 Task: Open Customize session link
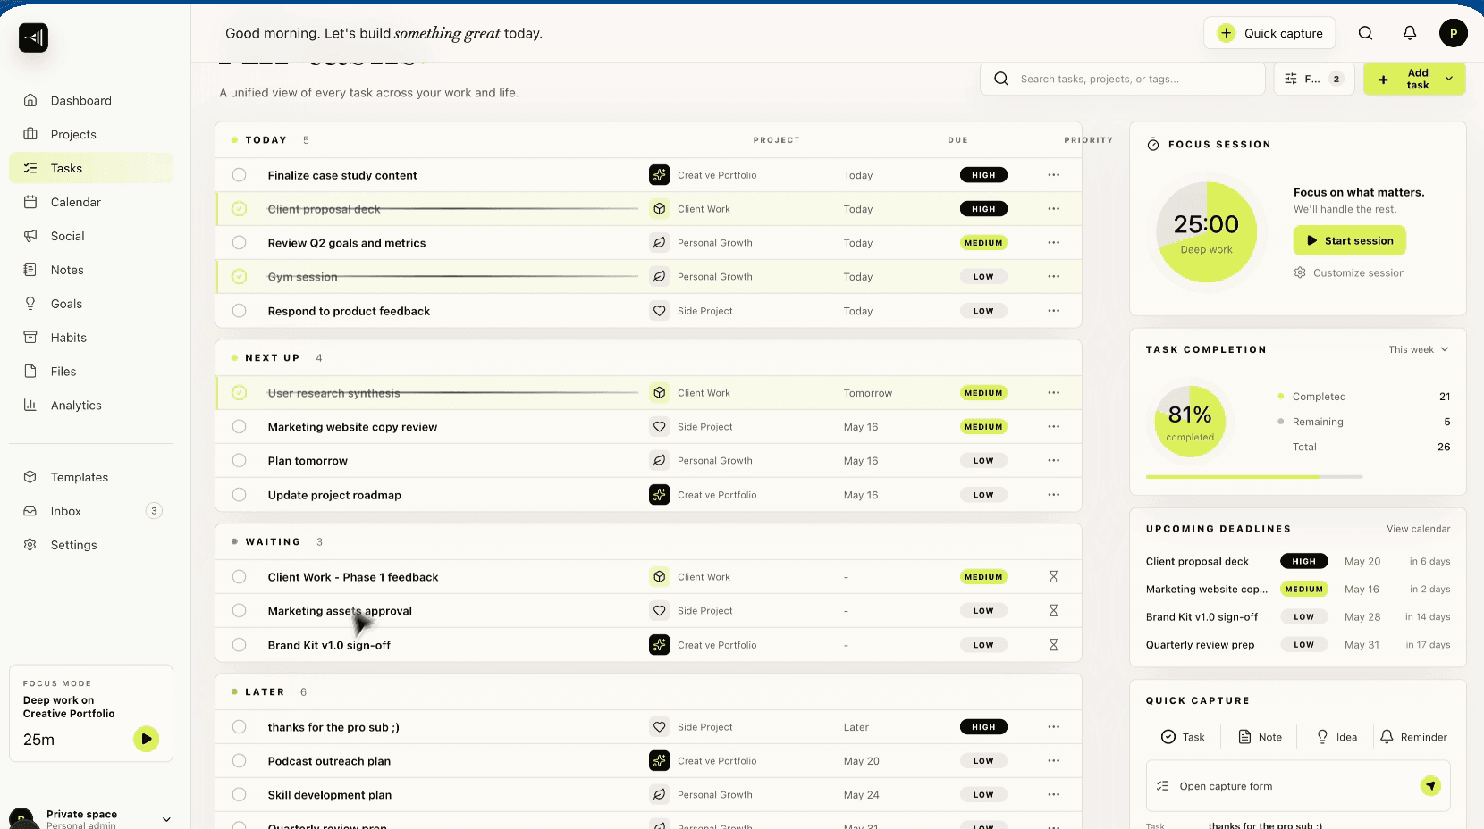tap(1350, 273)
